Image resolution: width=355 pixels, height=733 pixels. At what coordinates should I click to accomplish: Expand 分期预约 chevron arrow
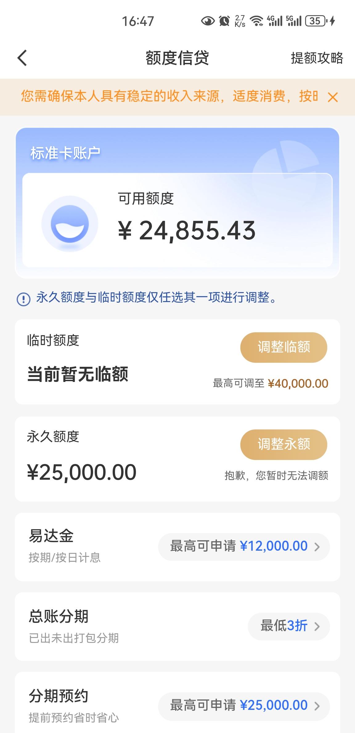click(317, 706)
